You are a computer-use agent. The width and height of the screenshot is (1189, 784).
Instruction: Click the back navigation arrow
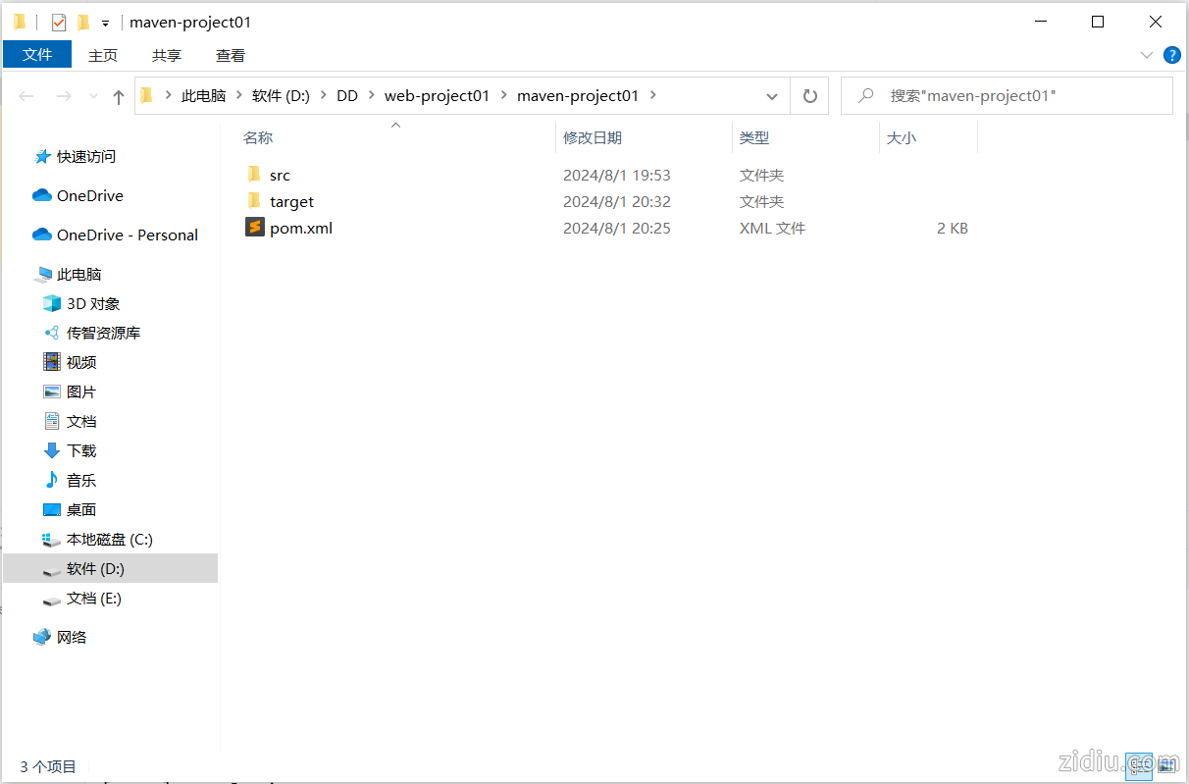pos(26,95)
